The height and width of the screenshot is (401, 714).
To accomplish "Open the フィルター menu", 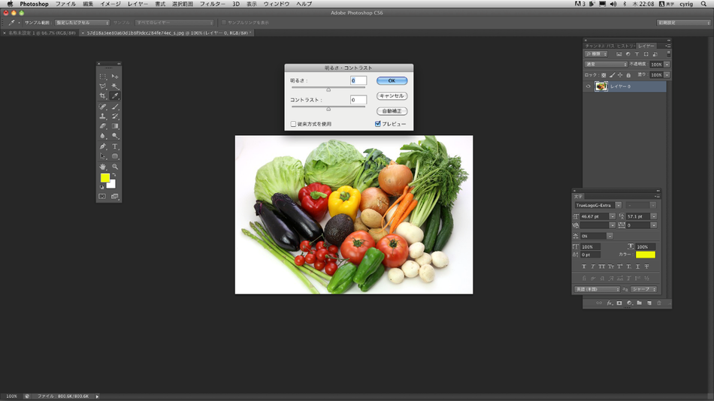I will click(x=212, y=4).
